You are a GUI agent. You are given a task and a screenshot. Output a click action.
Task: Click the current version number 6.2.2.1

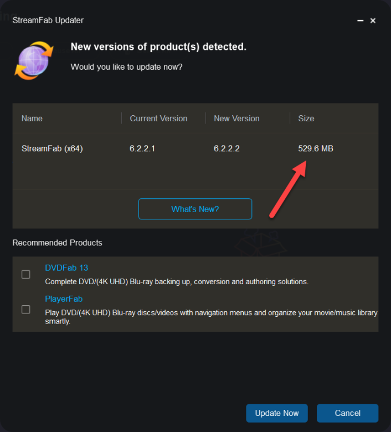143,148
